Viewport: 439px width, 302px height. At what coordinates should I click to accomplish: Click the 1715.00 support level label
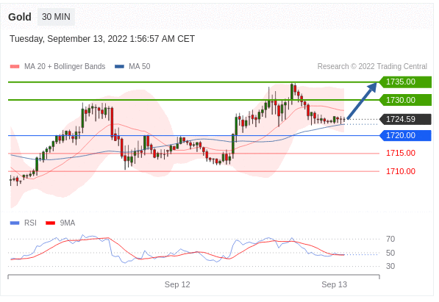click(401, 153)
